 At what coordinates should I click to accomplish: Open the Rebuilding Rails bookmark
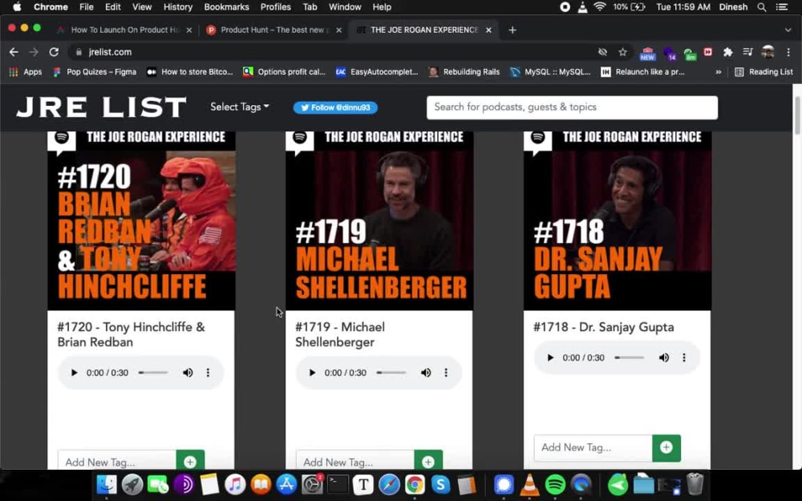tap(464, 72)
